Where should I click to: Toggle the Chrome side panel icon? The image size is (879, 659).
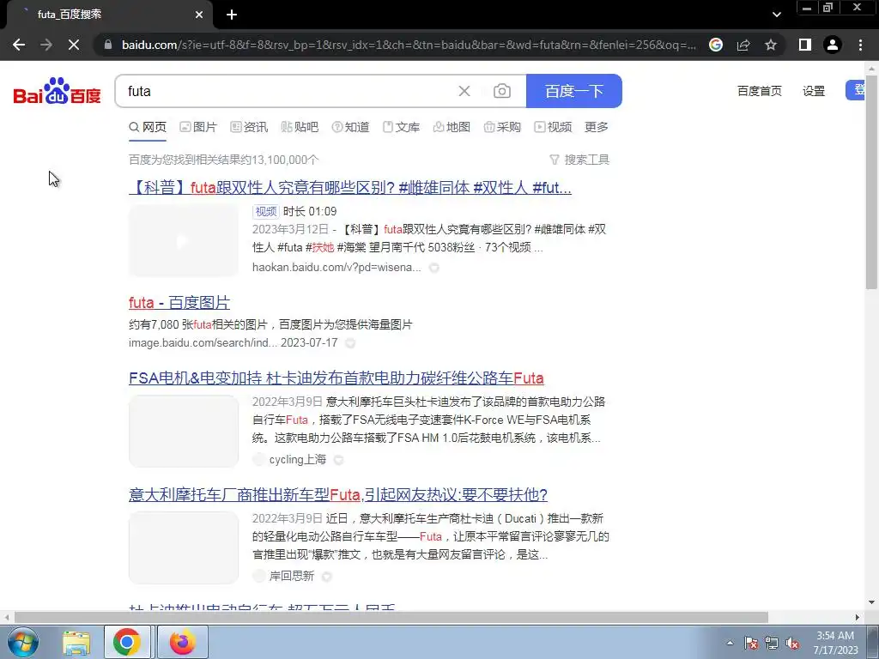coord(805,45)
